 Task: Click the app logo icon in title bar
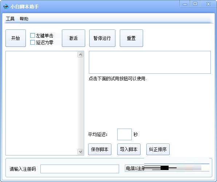6,7
